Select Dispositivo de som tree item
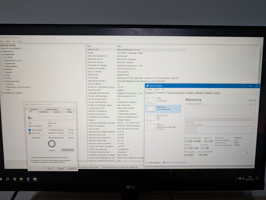The width and height of the screenshot is (266, 200). point(13,60)
